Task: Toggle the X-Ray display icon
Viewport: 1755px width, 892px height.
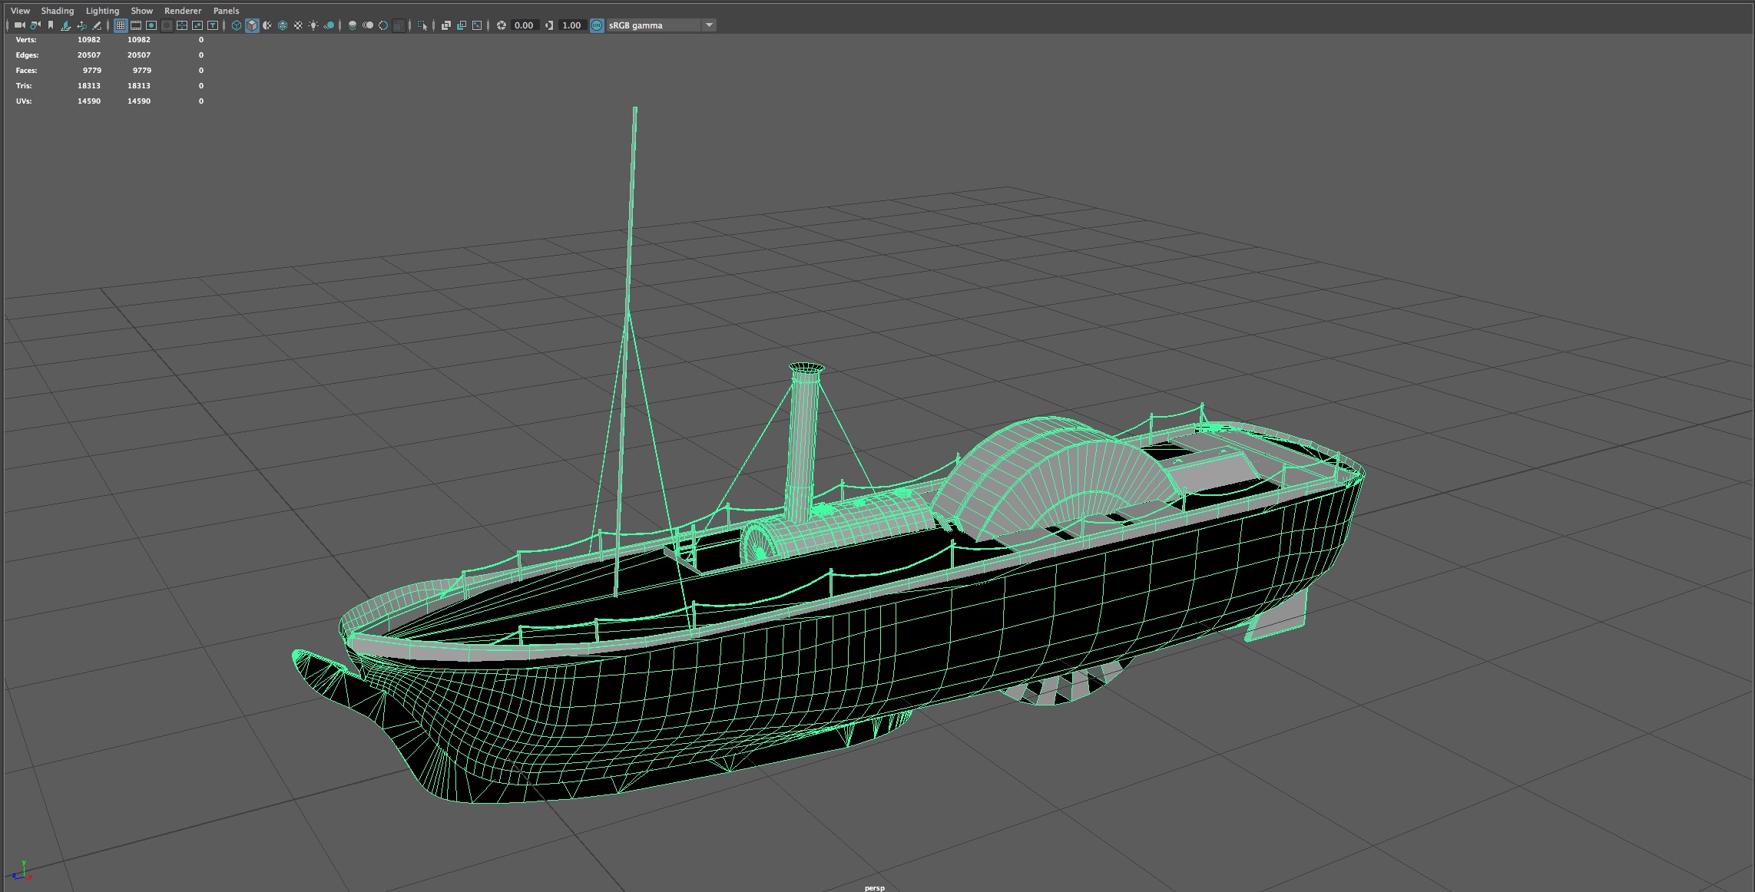Action: pyautogui.click(x=445, y=25)
